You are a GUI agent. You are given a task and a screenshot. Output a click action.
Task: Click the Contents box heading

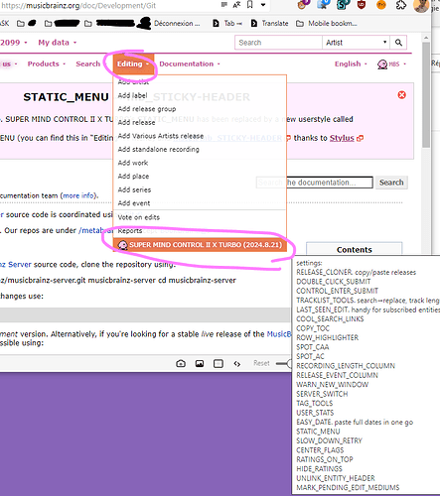(x=355, y=250)
